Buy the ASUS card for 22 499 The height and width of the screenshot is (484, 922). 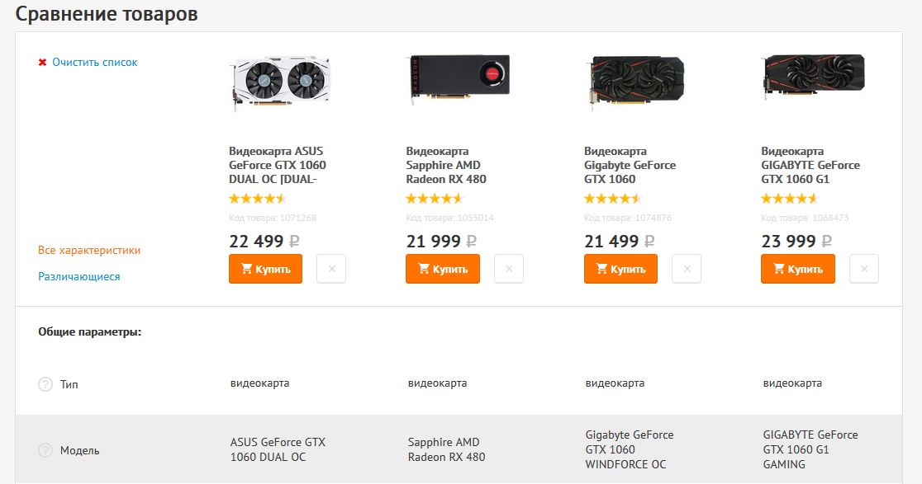[265, 269]
